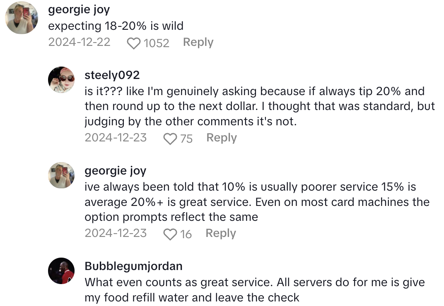Image resolution: width=444 pixels, height=306 pixels.
Task: Like georgie joy's top comment heart icon
Action: pos(134,43)
